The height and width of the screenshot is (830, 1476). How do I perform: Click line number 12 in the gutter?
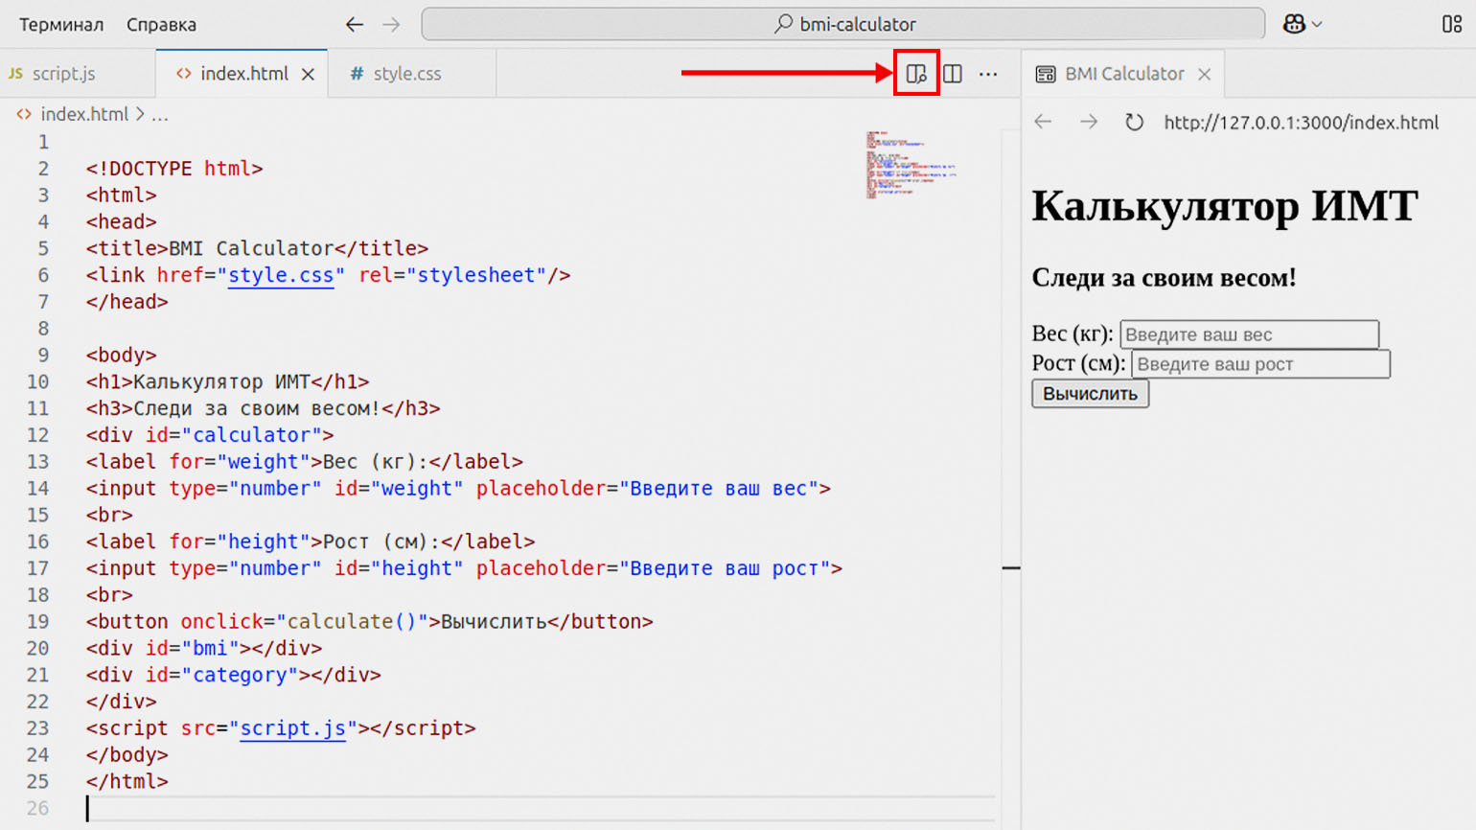(38, 435)
